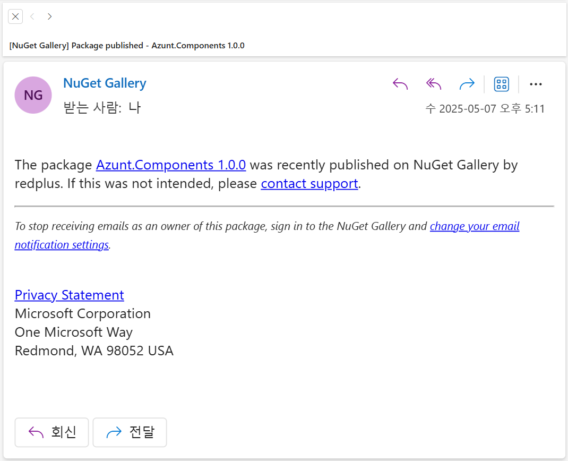This screenshot has width=568, height=461.
Task: Click the forward navigation arrow at top
Action: tap(49, 16)
